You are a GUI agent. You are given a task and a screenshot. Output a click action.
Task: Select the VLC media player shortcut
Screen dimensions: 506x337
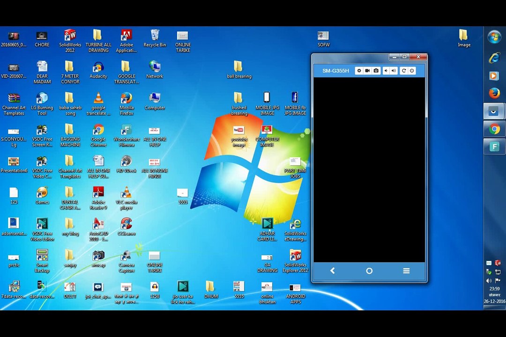click(x=126, y=198)
